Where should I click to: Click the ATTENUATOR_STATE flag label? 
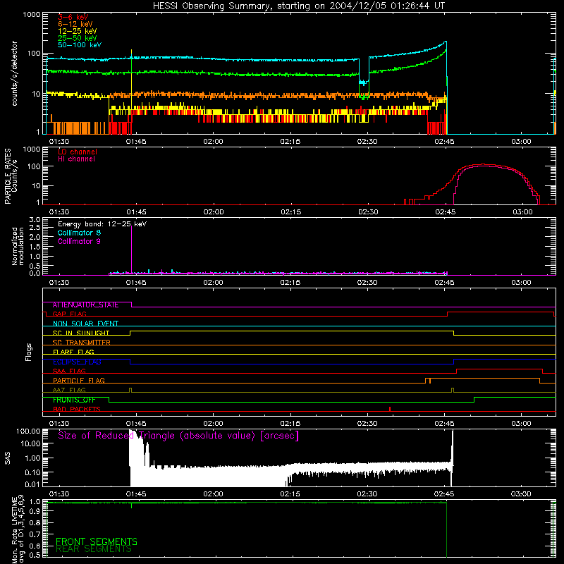pos(85,305)
